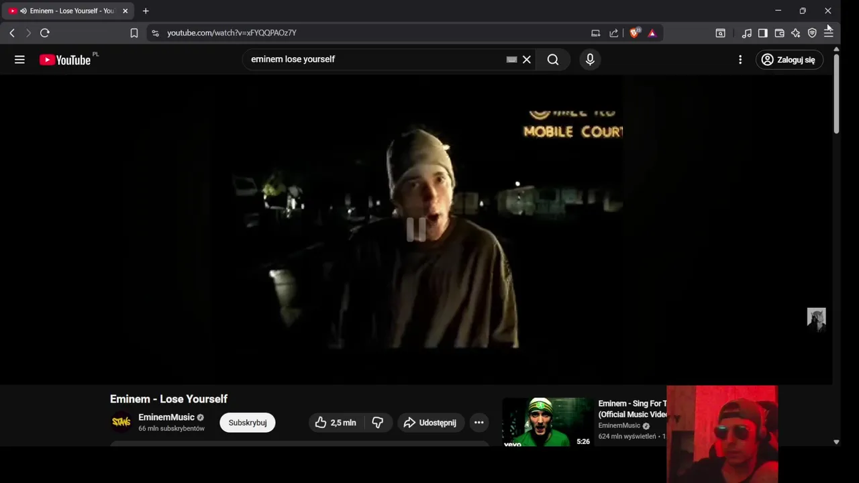Click Udostępnij share button
859x483 pixels.
[430, 423]
